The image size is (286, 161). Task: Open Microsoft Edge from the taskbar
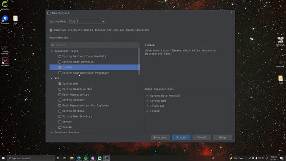79,158
